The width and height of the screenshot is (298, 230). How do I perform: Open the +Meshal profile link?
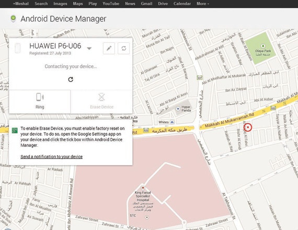[x=21, y=4]
